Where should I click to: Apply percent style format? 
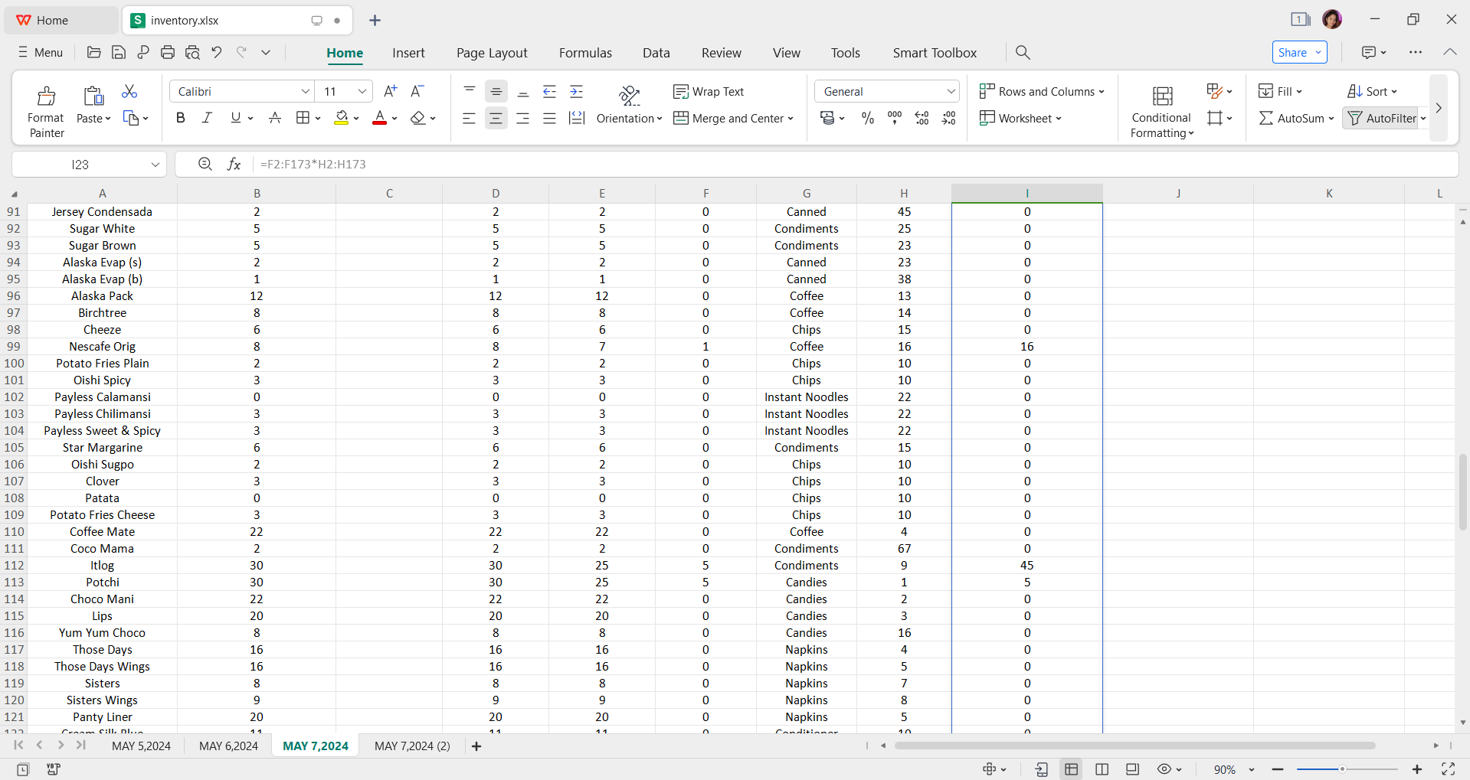coord(867,118)
